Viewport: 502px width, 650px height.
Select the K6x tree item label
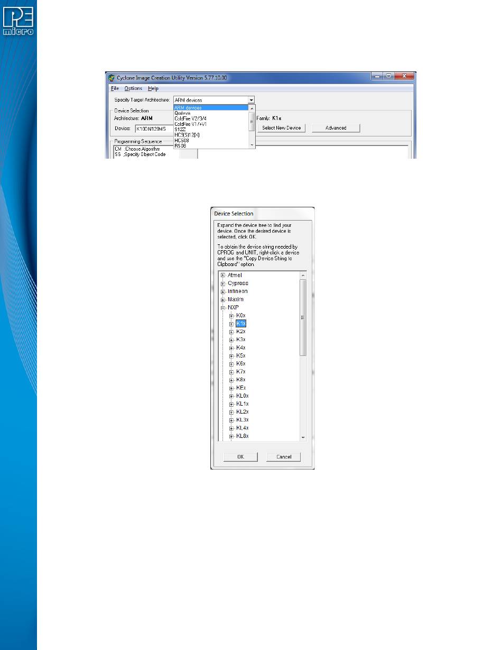[x=240, y=364]
